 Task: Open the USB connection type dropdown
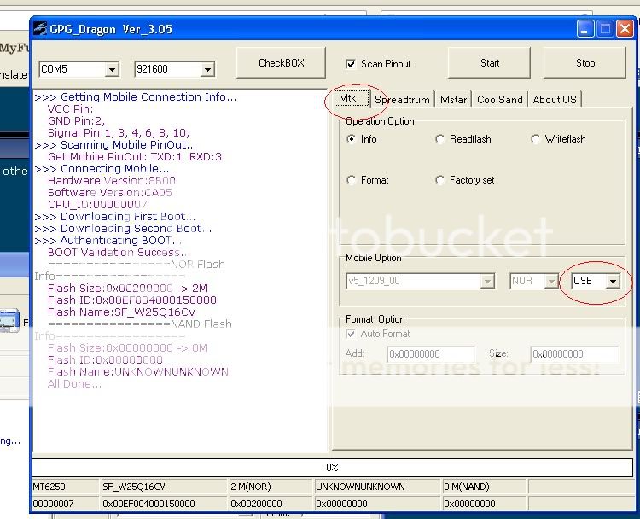click(x=613, y=281)
